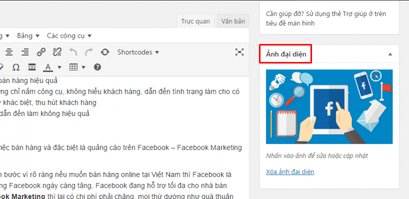Insert special character with Omega icon

coord(16,68)
